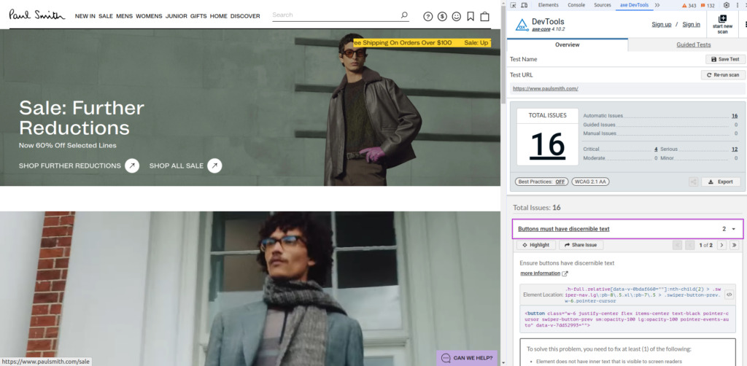This screenshot has height=366, width=747.
Task: Open the HOME menu item
Action: click(219, 16)
